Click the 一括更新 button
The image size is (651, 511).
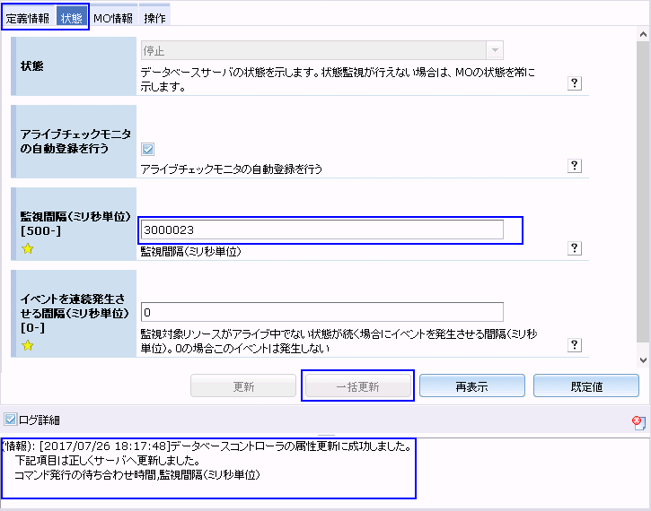357,386
